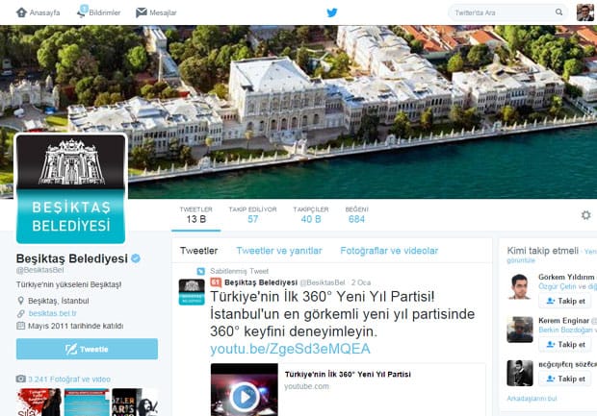
Task: Go to Anasayfa home icon
Action: (21, 12)
